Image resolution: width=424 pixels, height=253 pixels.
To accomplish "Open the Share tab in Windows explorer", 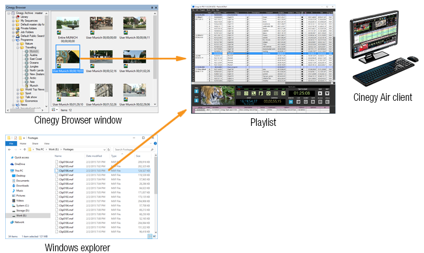I will point(35,143).
